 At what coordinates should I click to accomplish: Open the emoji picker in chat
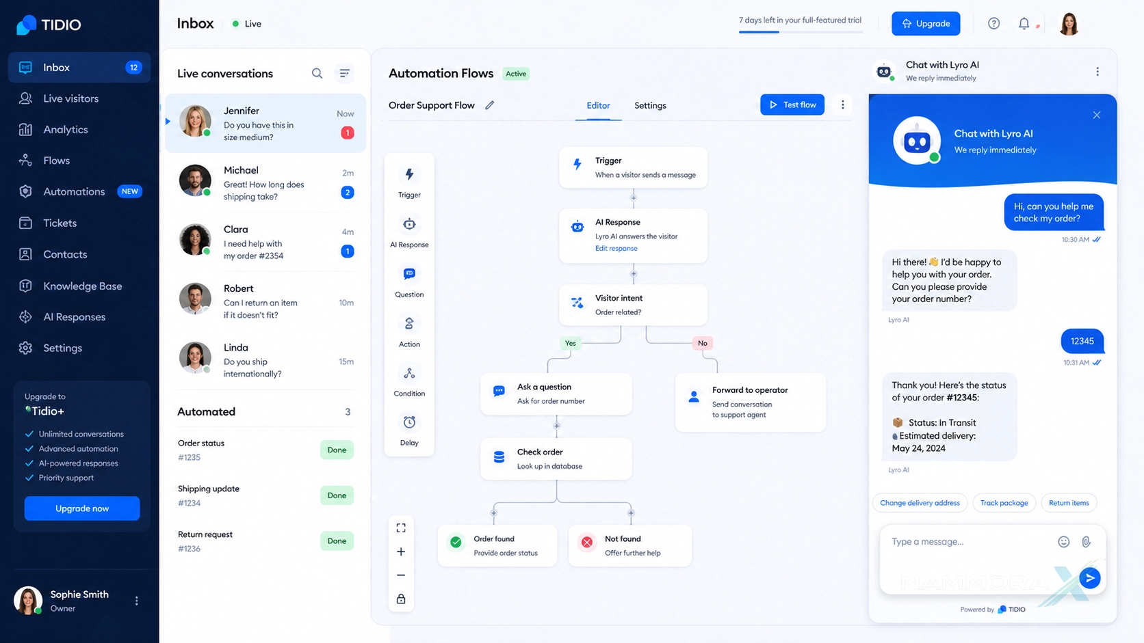click(x=1063, y=542)
